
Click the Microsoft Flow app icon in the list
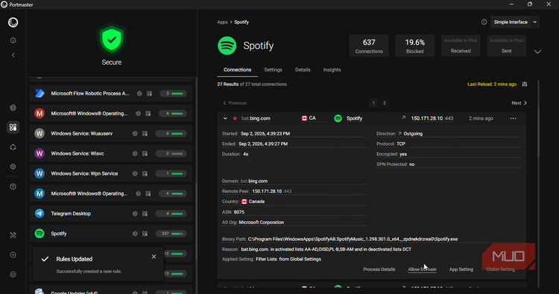pos(40,93)
